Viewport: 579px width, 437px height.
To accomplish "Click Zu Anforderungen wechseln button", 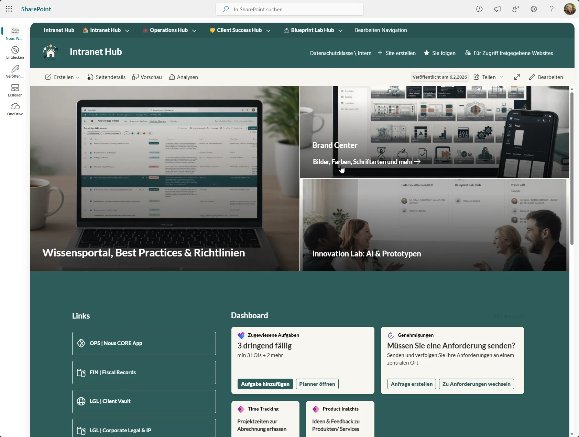I will pos(476,384).
